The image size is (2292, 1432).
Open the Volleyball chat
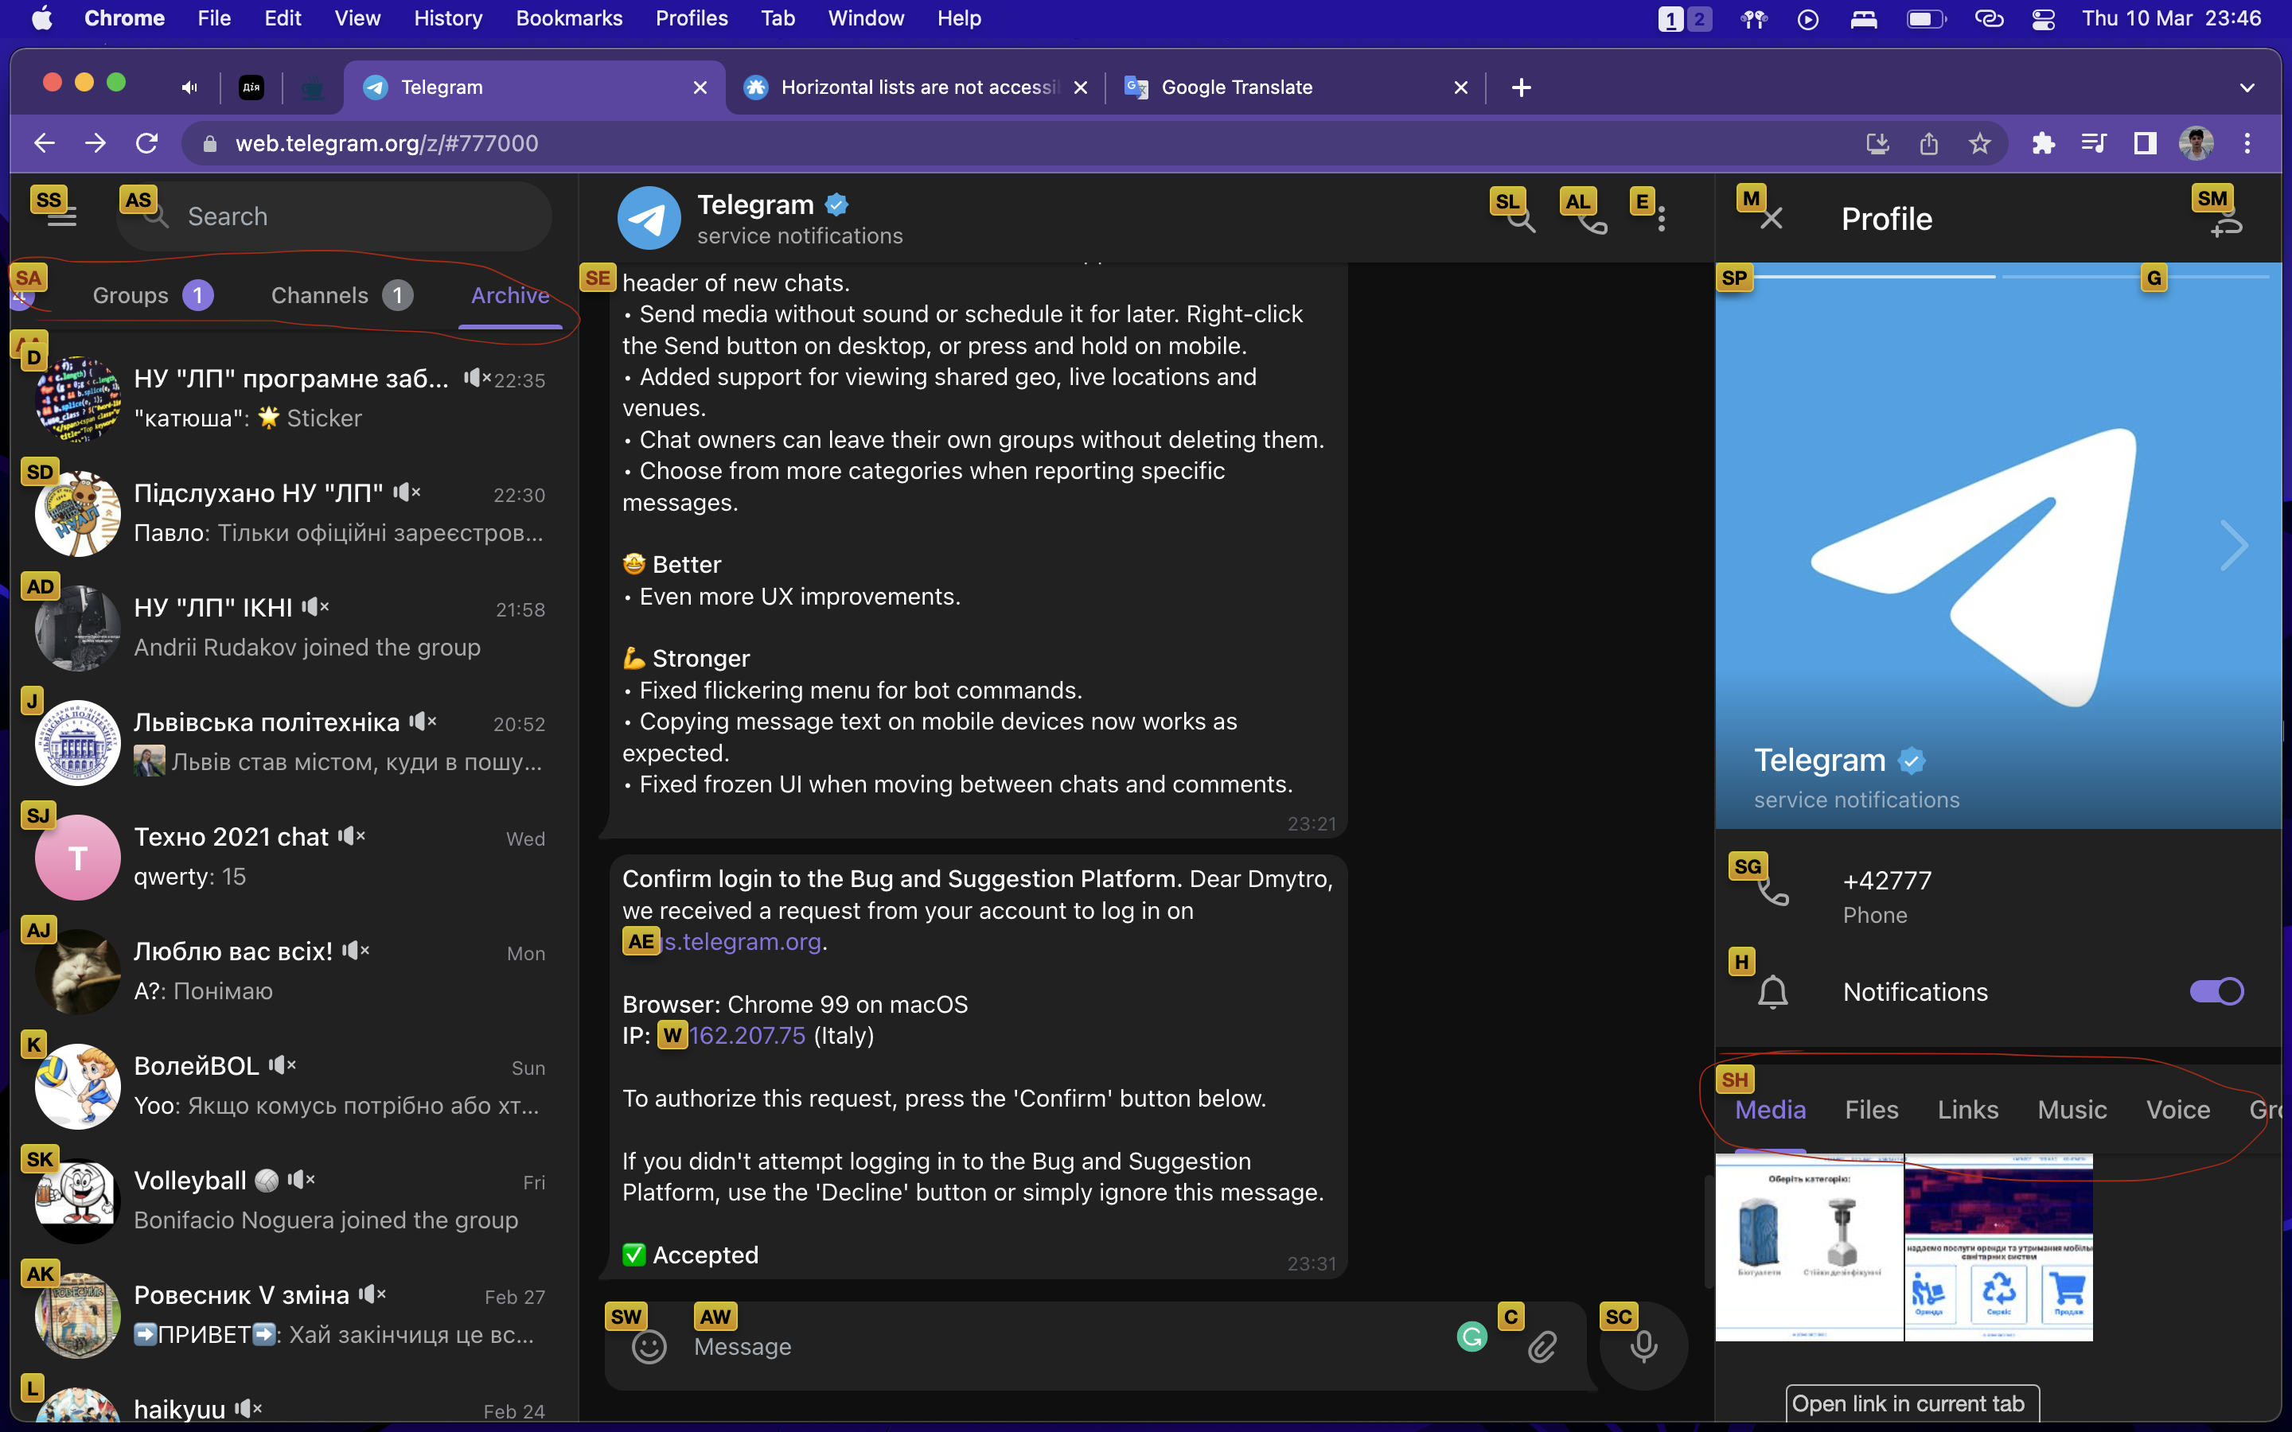click(293, 1201)
